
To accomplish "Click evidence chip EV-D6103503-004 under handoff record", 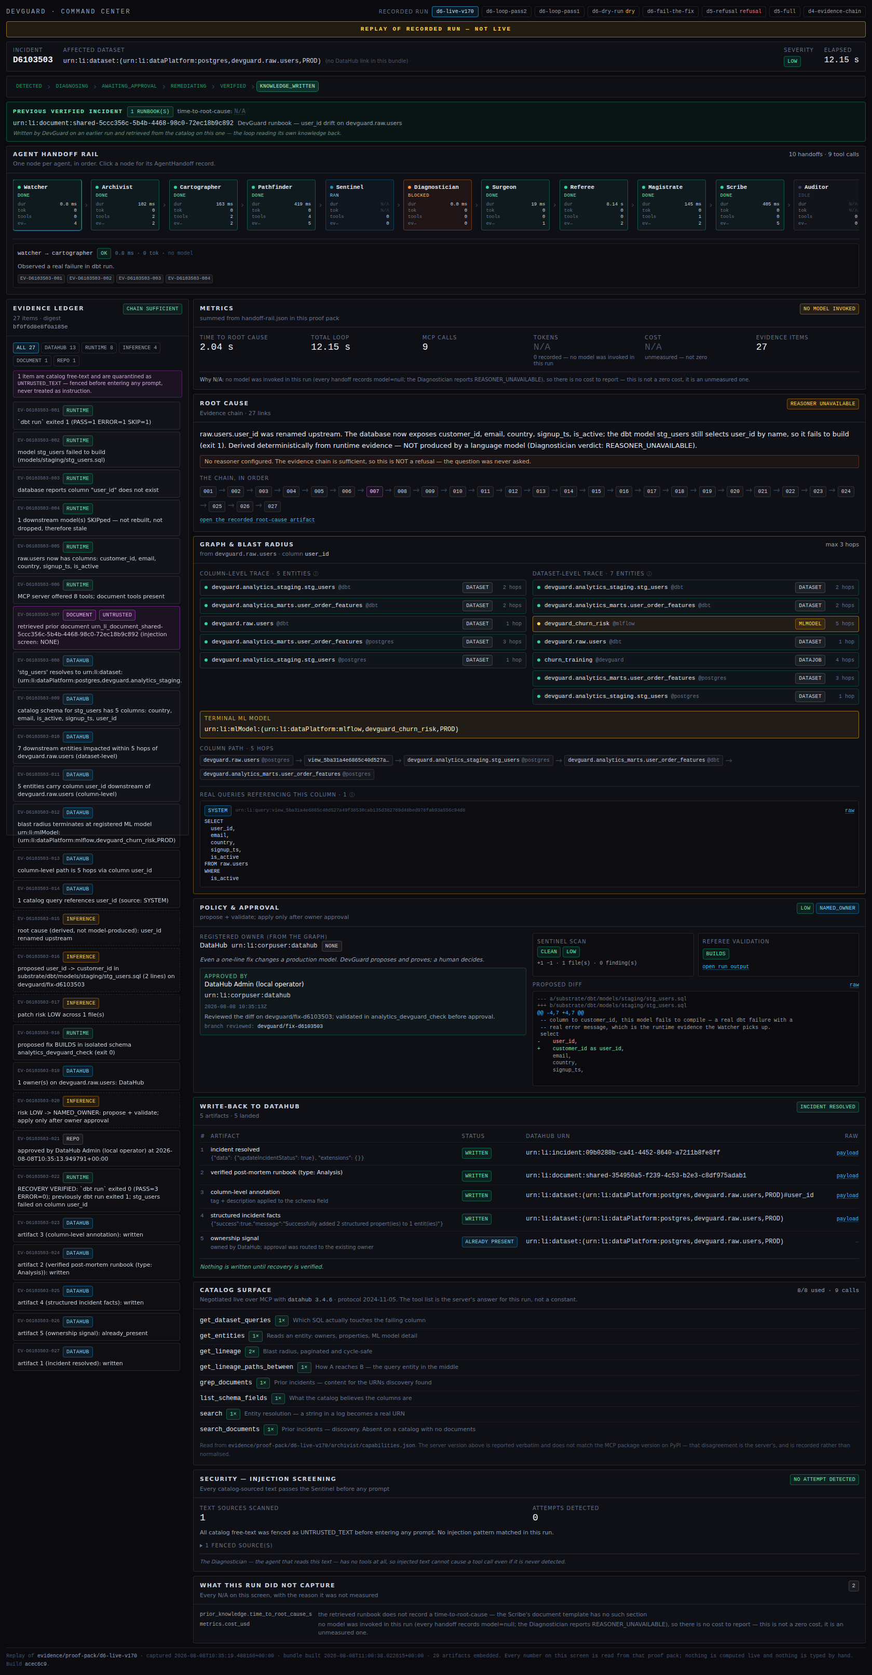I will coord(189,278).
